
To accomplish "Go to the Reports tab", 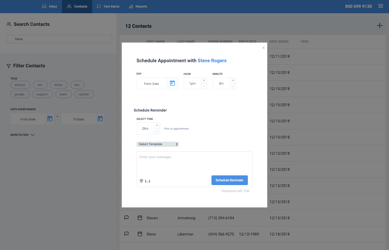I will pyautogui.click(x=138, y=6).
